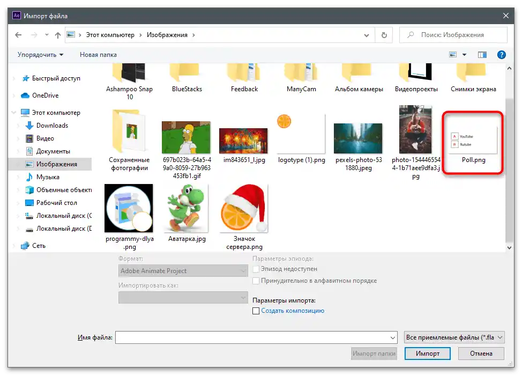Select the Ashampoo Snap 10 folder
Screen dimensions: 522x375
130,82
